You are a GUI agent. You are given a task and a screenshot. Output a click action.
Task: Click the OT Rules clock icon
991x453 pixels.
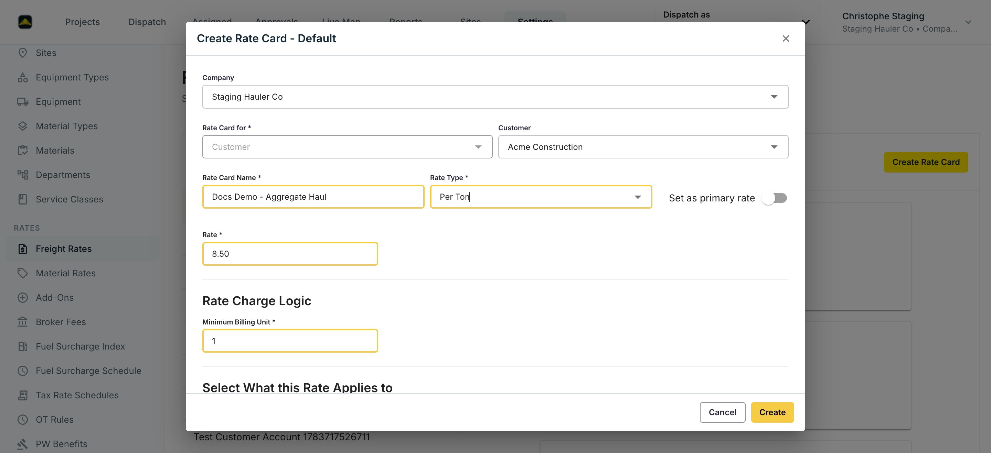(x=23, y=420)
